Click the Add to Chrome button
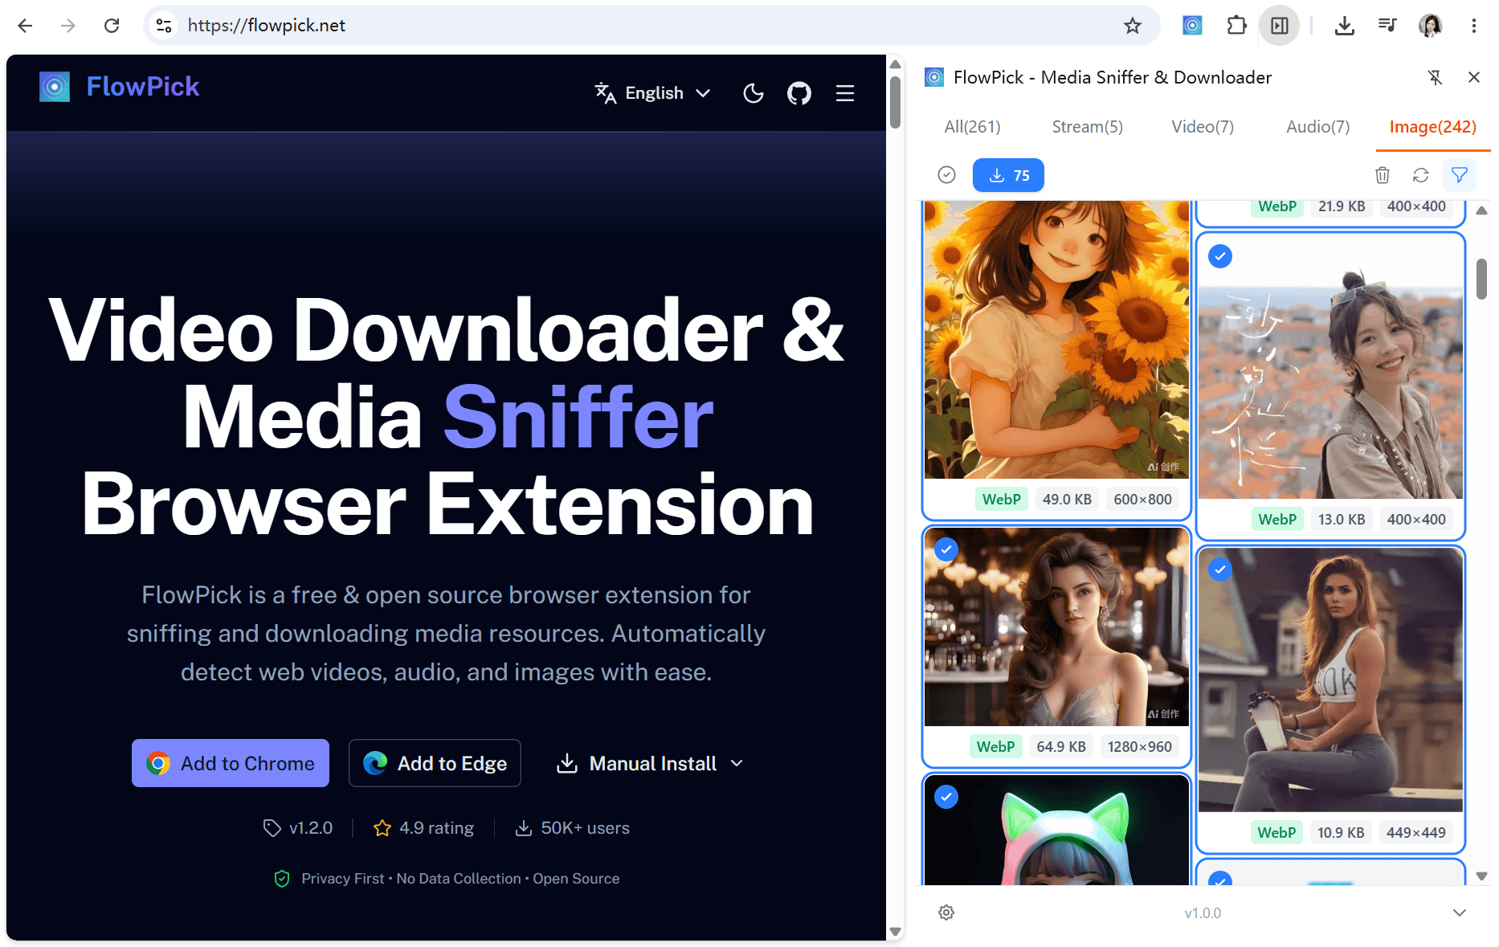The height and width of the screenshot is (947, 1499). click(x=231, y=763)
